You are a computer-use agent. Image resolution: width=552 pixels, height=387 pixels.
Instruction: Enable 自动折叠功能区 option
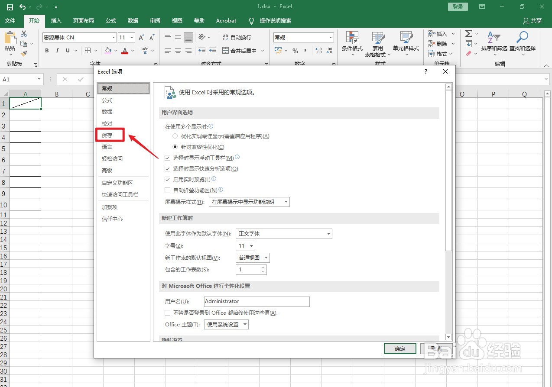point(167,190)
